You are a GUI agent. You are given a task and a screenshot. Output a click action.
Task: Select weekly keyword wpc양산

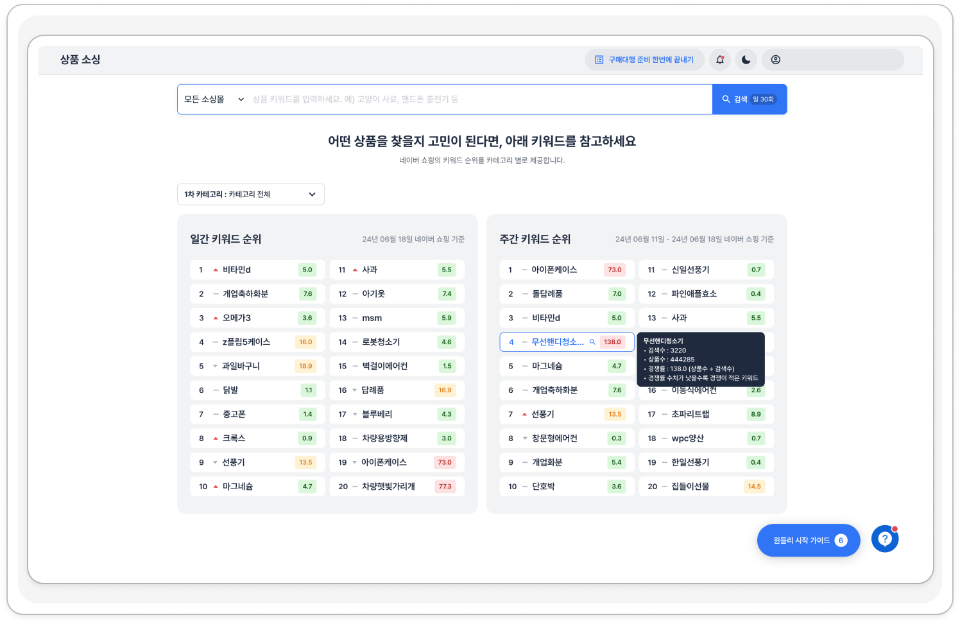pos(707,438)
